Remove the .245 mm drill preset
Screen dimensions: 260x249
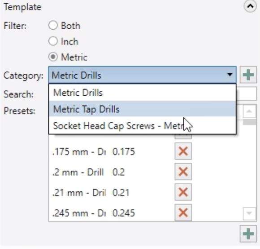[x=183, y=213]
